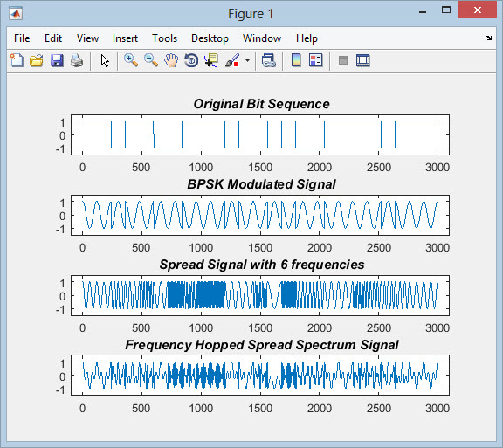Open the Tools menu
Image resolution: width=503 pixels, height=448 pixels.
pyautogui.click(x=164, y=38)
